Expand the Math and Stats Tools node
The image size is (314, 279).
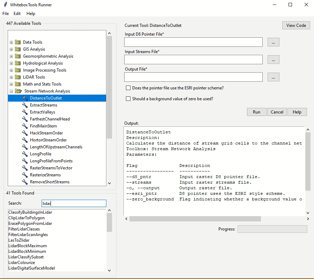[x=12, y=84]
